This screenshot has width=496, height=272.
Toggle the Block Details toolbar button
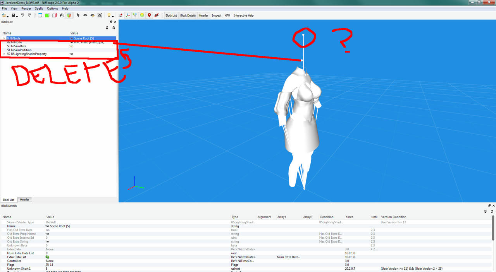tap(188, 15)
